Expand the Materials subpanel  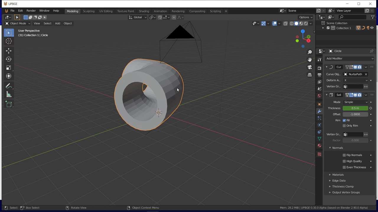point(338,175)
